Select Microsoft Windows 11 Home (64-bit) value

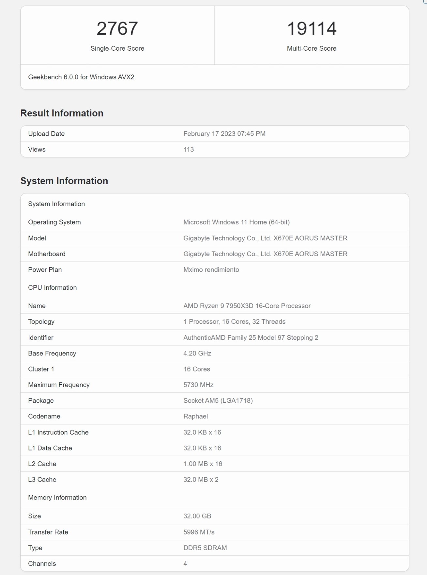tap(236, 222)
